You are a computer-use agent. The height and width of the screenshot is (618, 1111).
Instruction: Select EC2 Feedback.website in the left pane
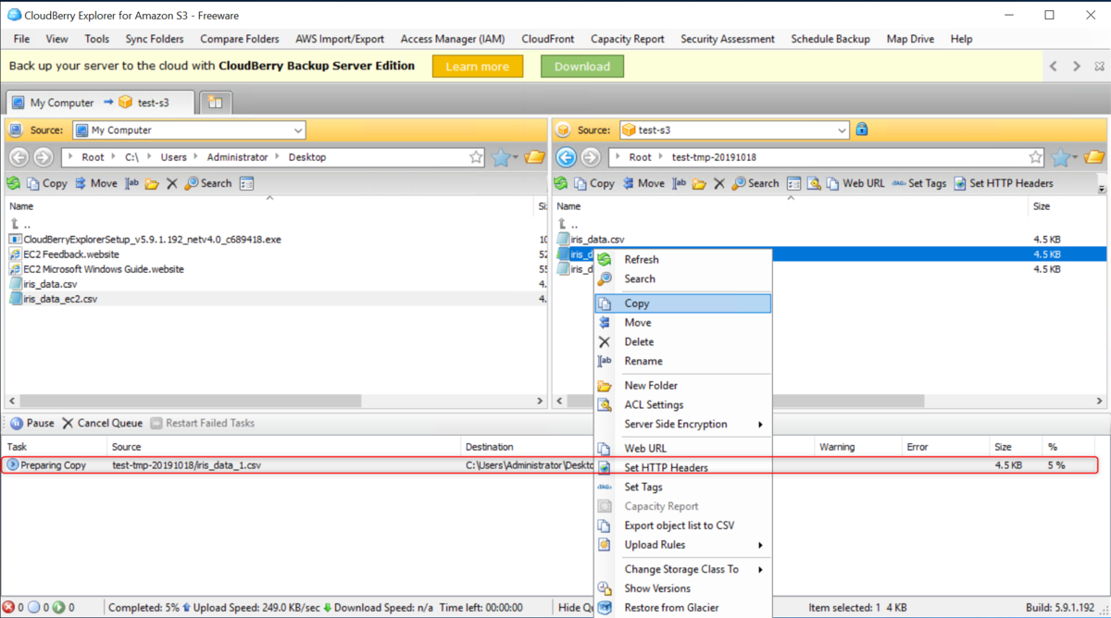64,254
